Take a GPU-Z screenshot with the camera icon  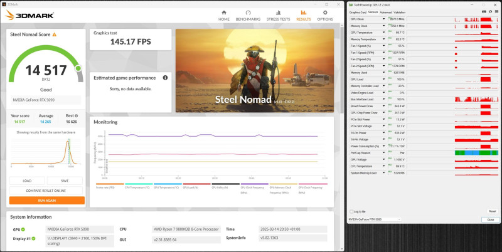484,12
